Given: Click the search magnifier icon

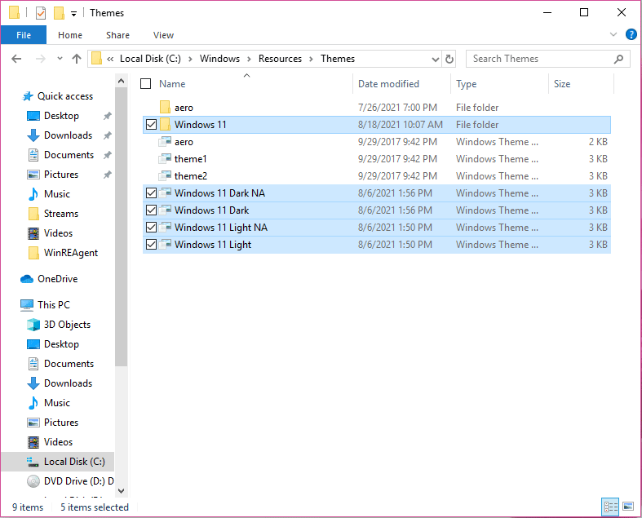Looking at the screenshot, I should 618,59.
